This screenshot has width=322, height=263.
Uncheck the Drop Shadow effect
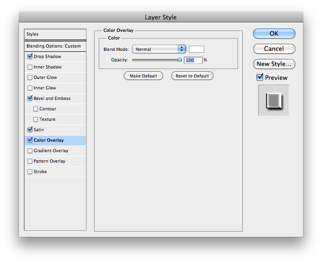coord(30,57)
